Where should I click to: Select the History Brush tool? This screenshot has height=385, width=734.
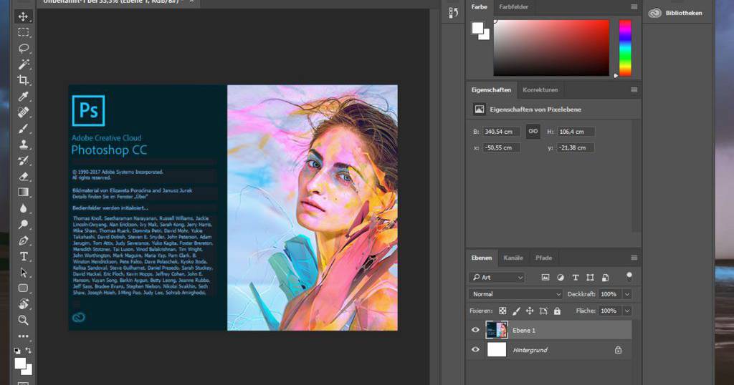(23, 161)
